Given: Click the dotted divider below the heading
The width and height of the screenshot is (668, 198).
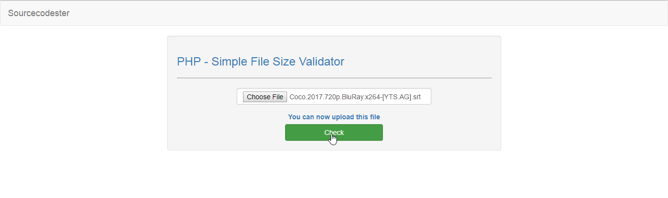Looking at the screenshot, I should coord(334,78).
